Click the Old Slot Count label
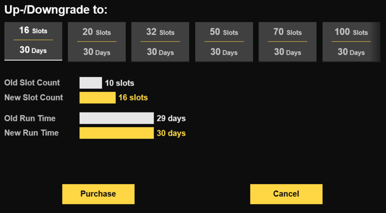386x213 pixels. pyautogui.click(x=32, y=83)
